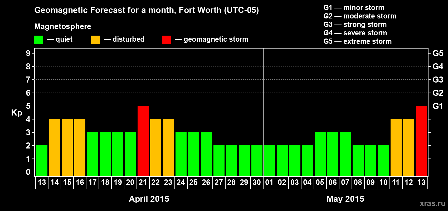This screenshot has width=448, height=211.
Task: Select the red storm bar above date 21
Action: (x=143, y=141)
